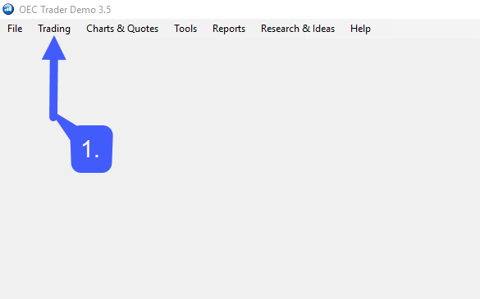Open the Help menu

360,29
